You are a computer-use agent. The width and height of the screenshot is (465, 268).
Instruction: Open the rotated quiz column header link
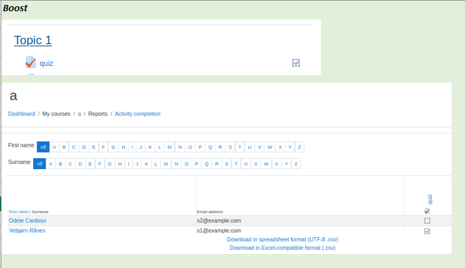click(430, 199)
